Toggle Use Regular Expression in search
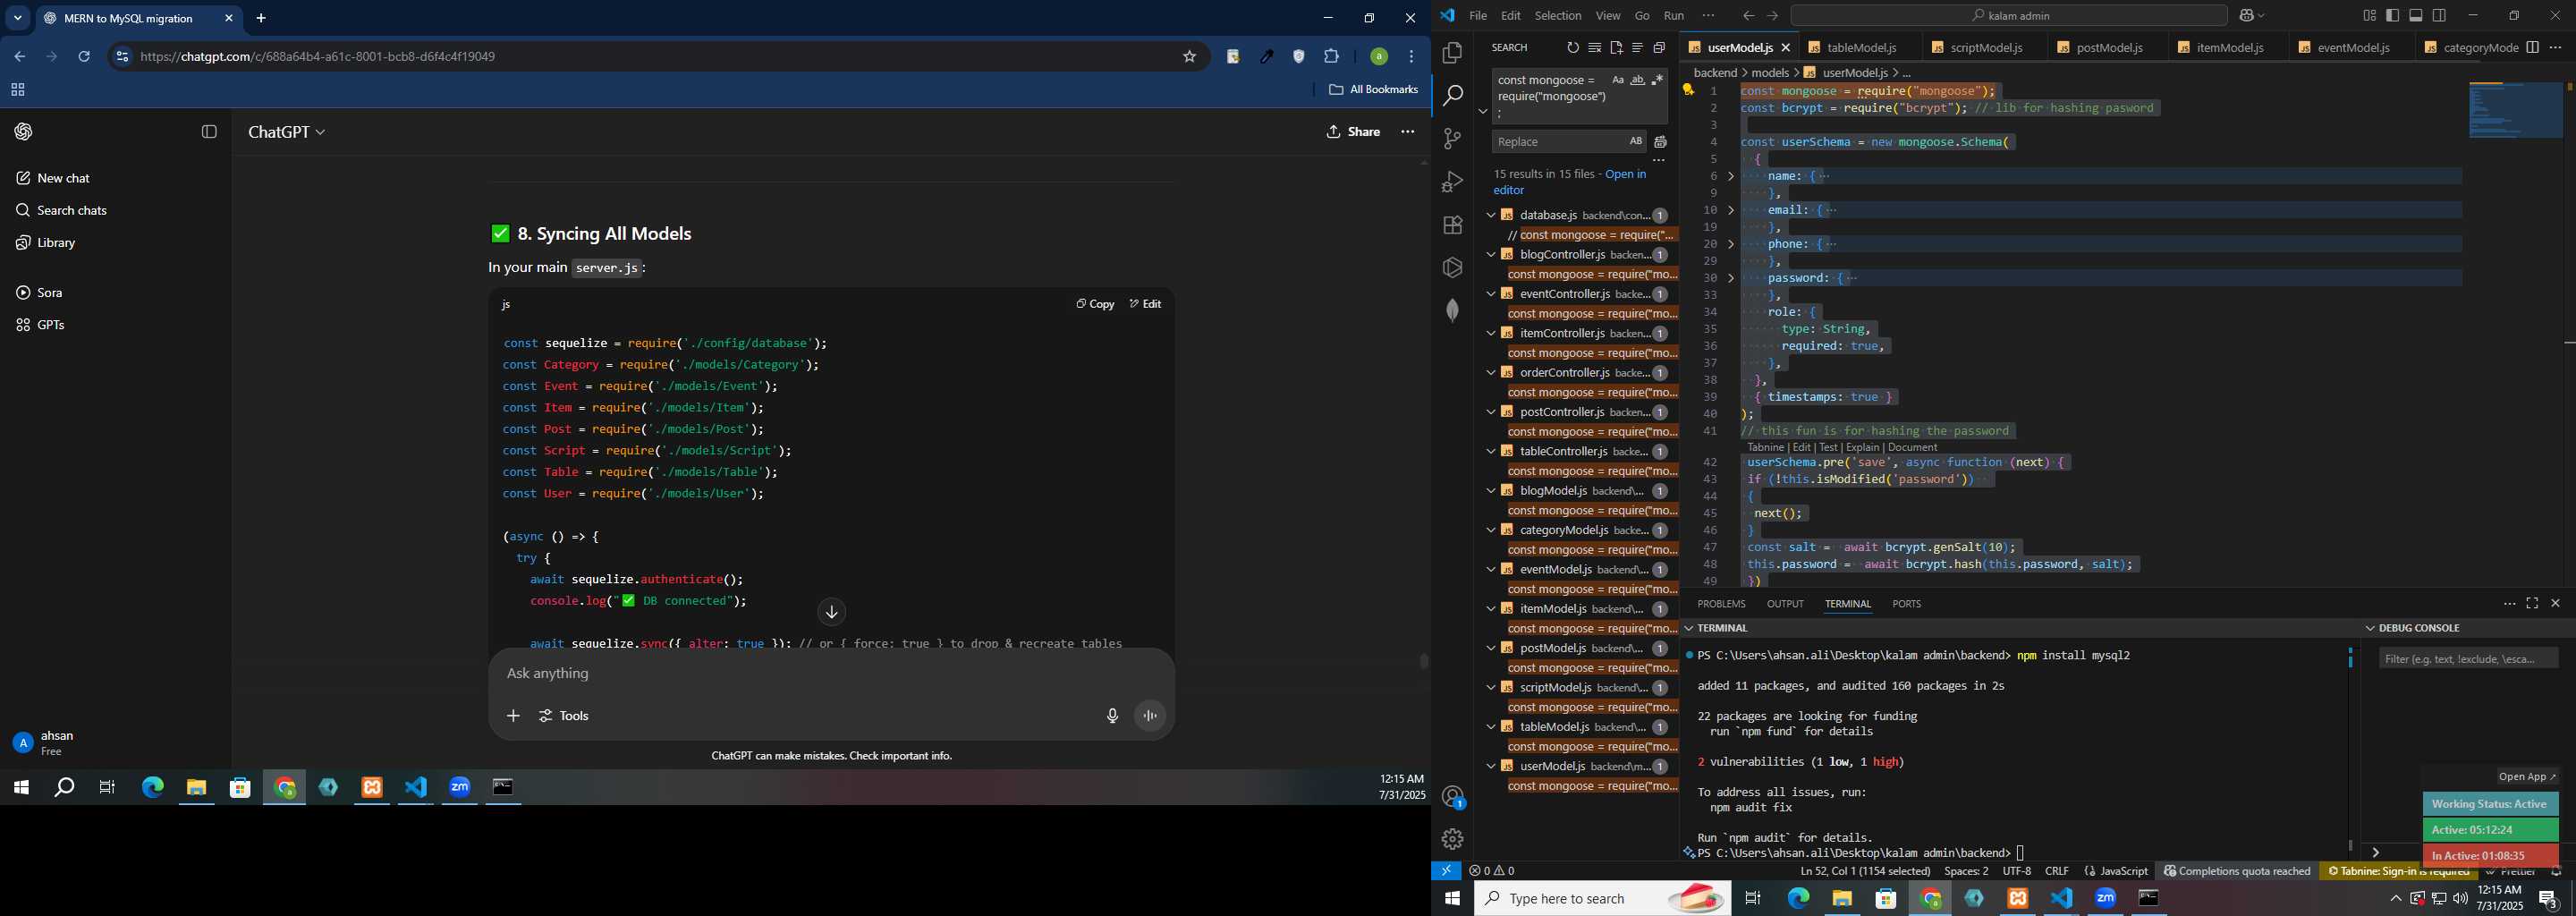The height and width of the screenshot is (916, 2576). [1657, 81]
